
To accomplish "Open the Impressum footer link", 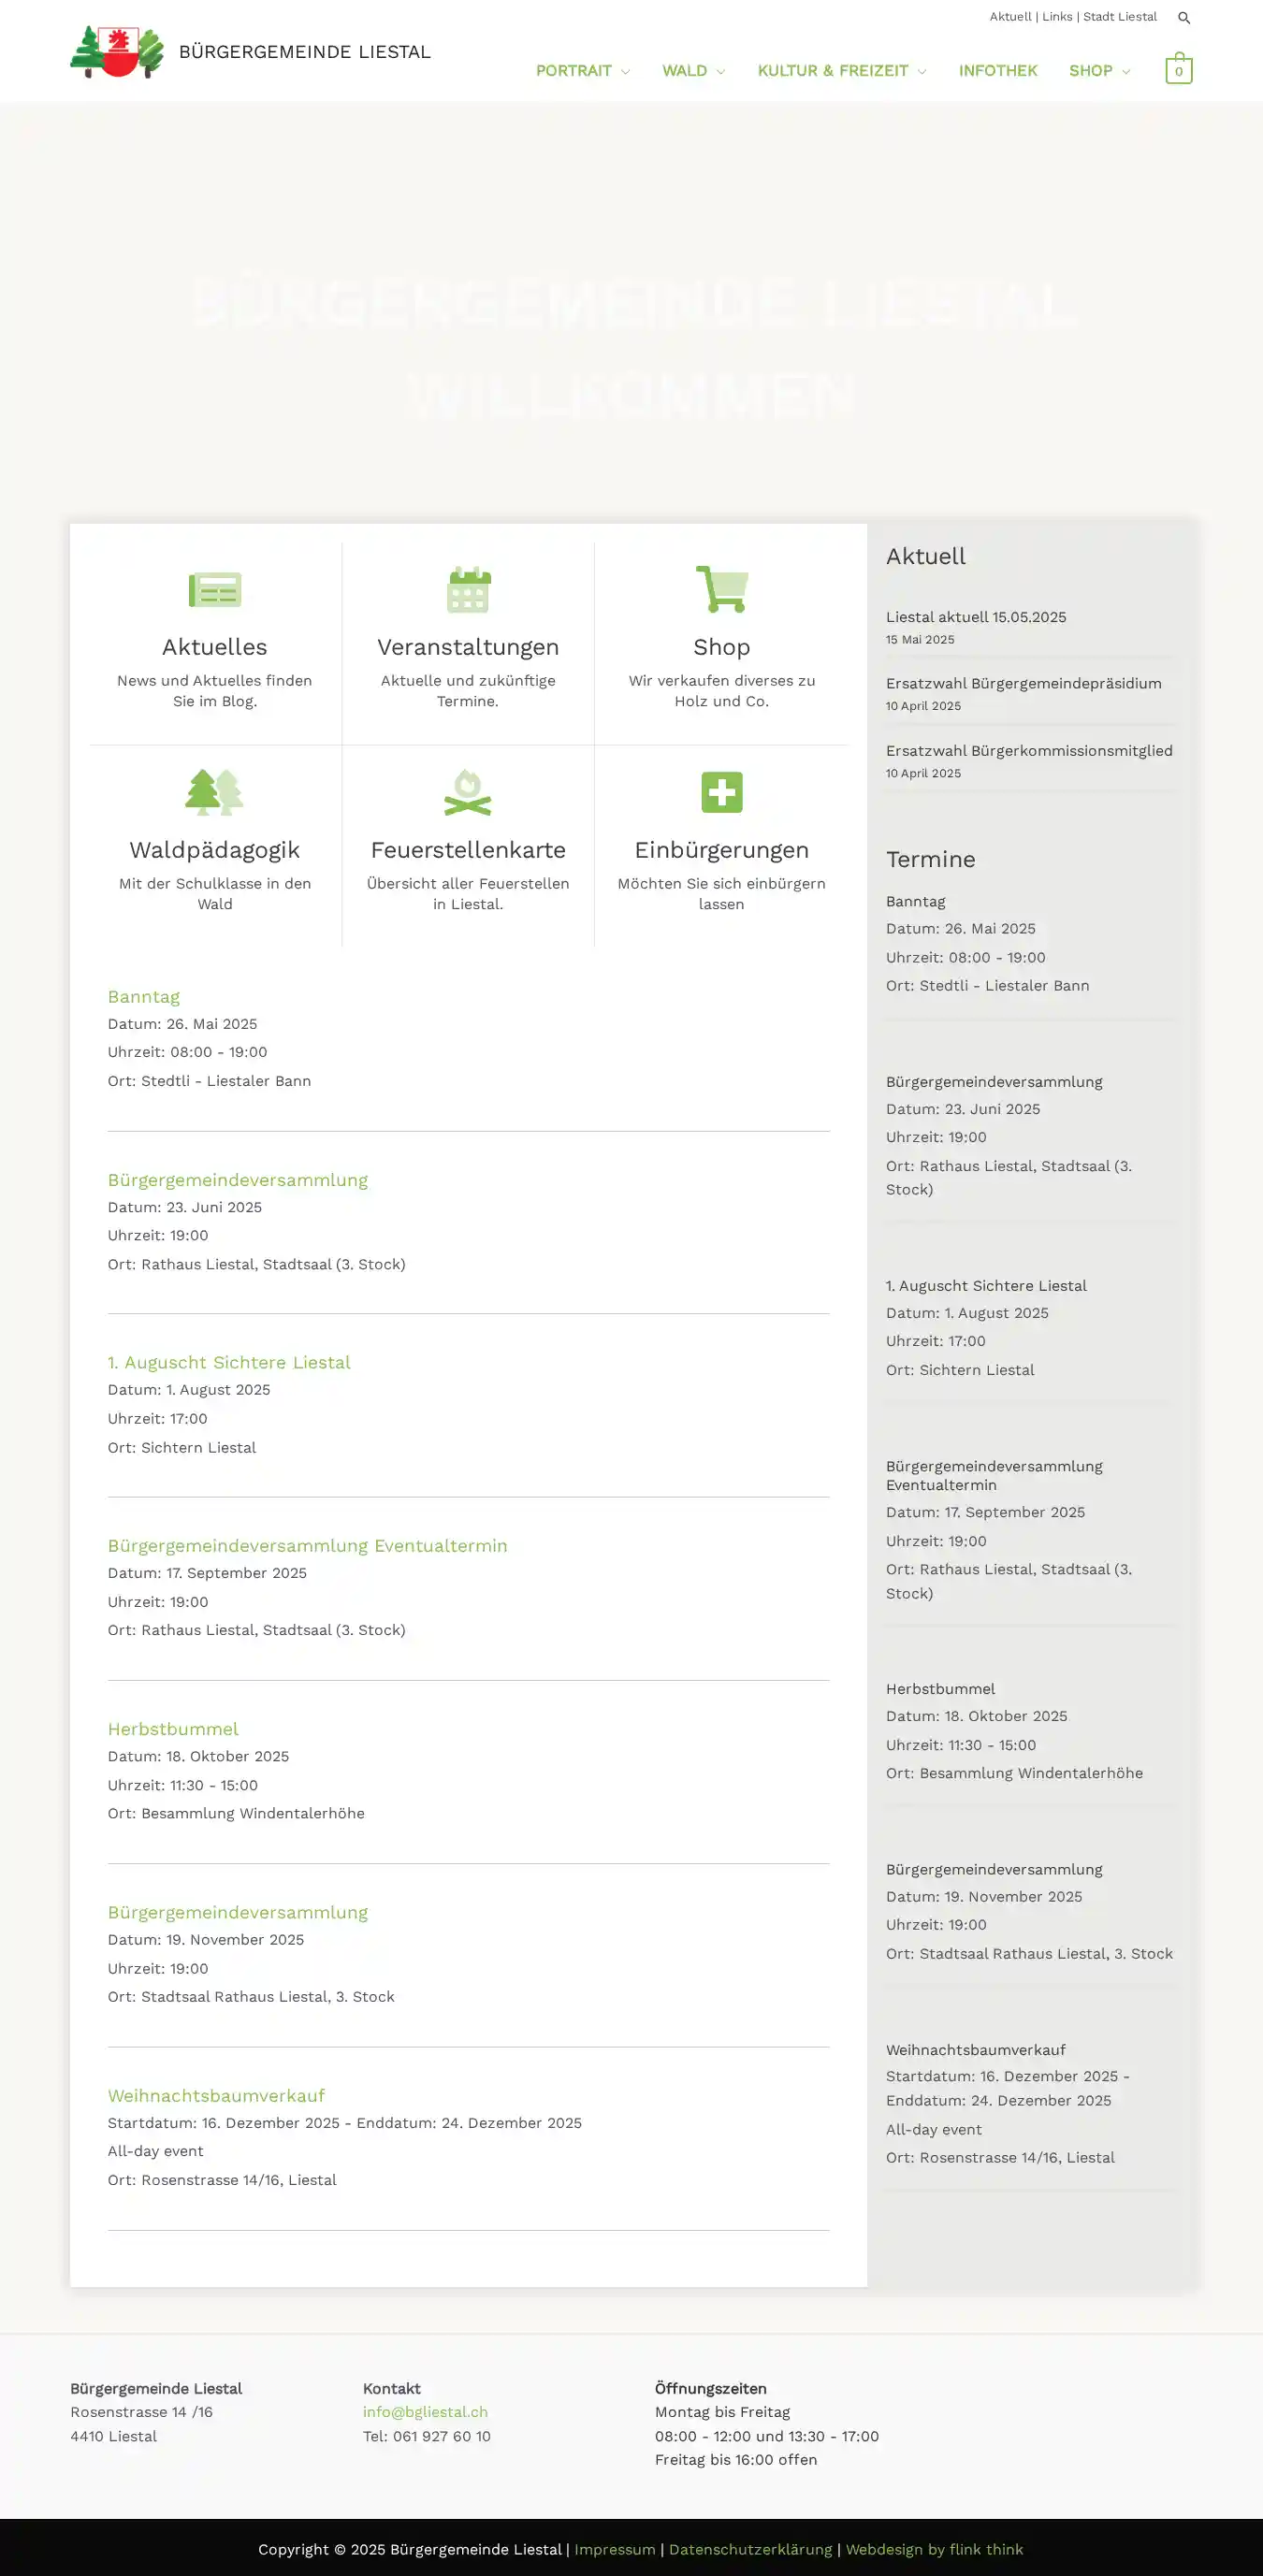I will click(614, 2549).
